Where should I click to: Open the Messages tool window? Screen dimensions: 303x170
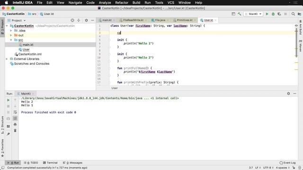coord(72,162)
